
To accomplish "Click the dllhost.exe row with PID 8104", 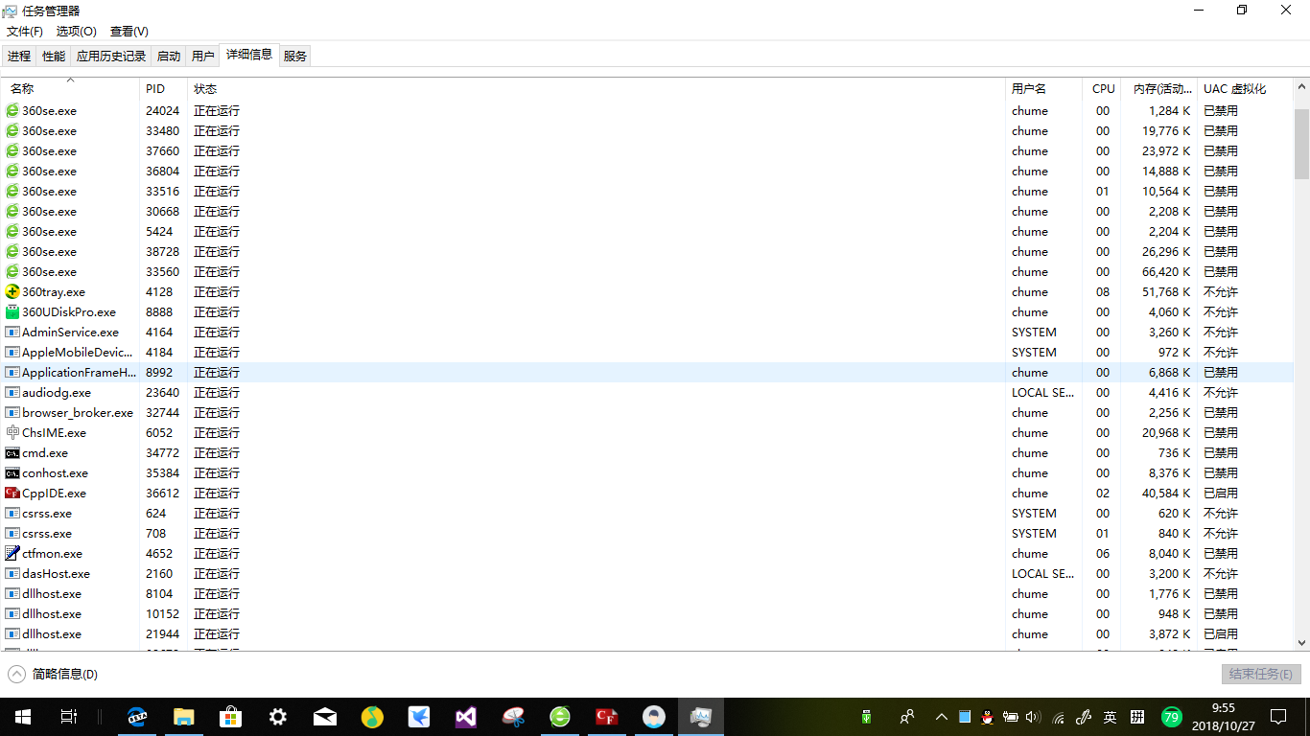I will tap(646, 593).
